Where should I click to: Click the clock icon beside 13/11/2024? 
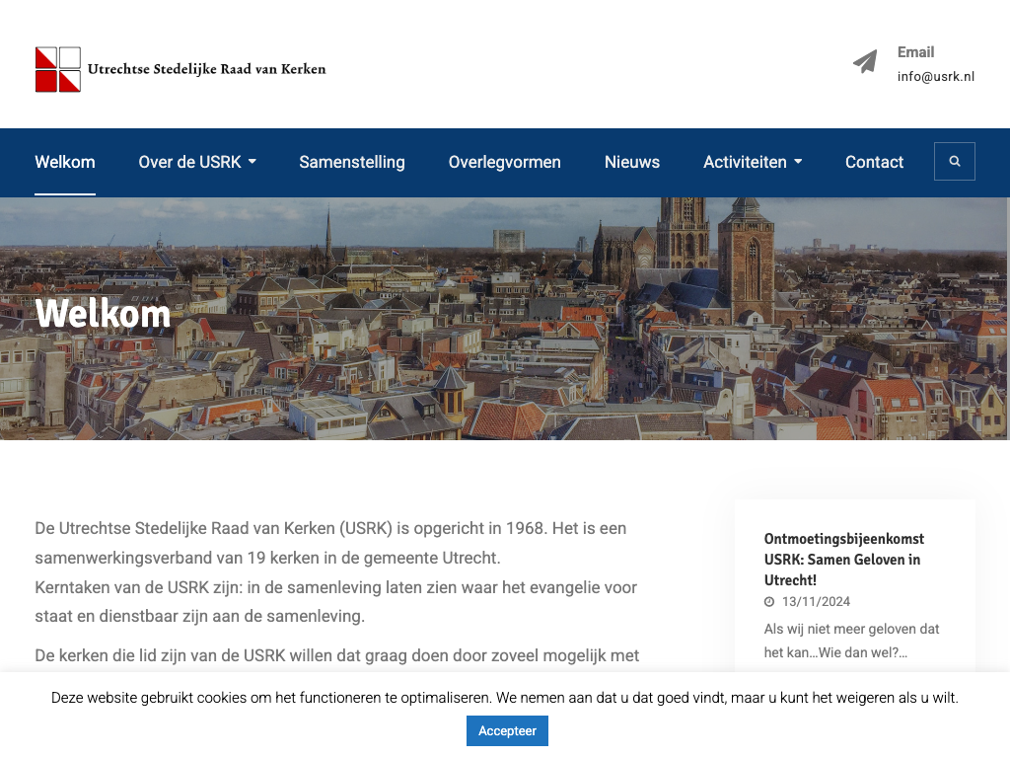[769, 602]
